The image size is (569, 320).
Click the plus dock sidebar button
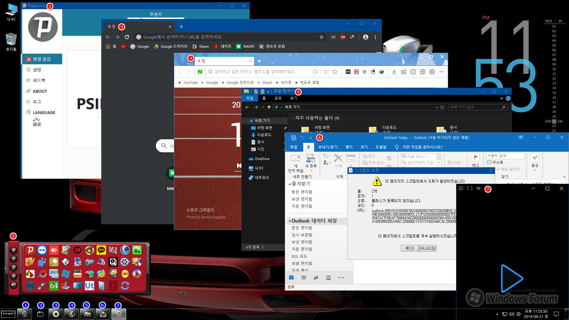[x=14, y=259]
